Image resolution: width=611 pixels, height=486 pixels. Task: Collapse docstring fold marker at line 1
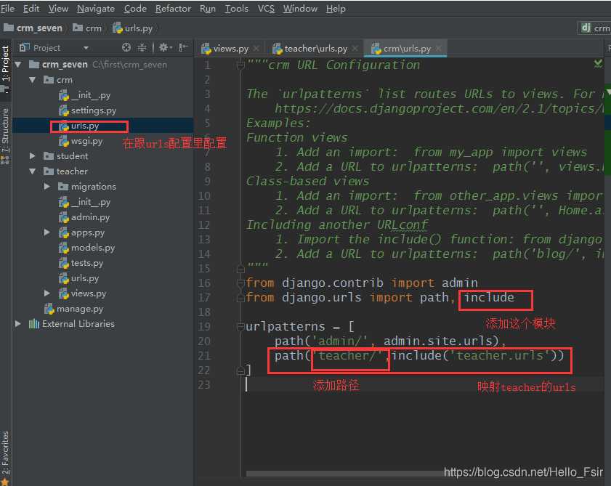coord(240,65)
